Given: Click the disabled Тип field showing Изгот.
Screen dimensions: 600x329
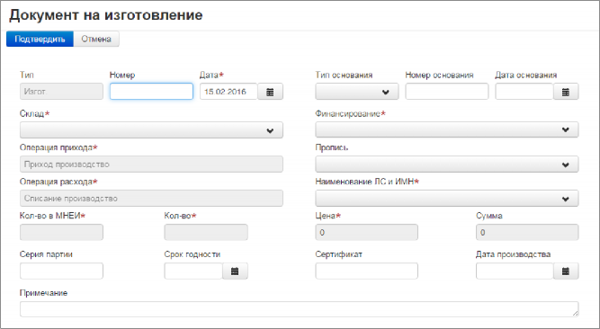Looking at the screenshot, I should pyautogui.click(x=61, y=92).
